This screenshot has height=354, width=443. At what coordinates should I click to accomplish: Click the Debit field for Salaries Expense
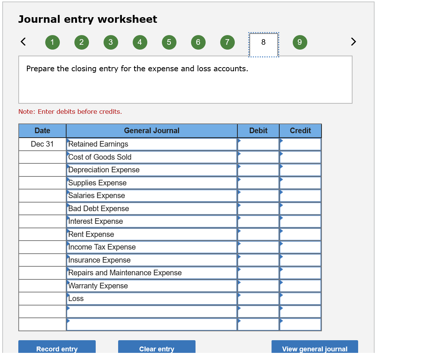258,195
